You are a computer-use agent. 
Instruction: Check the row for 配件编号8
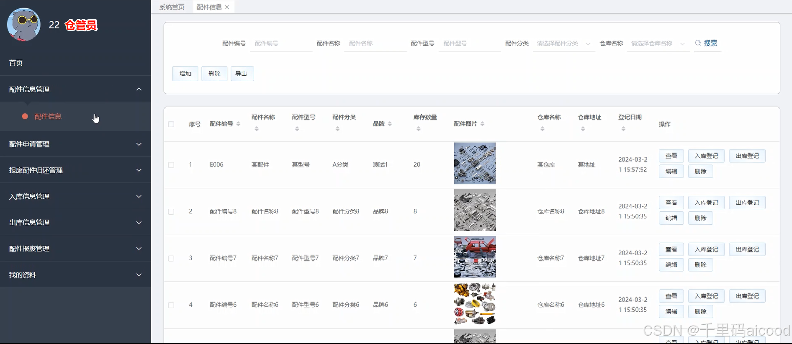(171, 212)
